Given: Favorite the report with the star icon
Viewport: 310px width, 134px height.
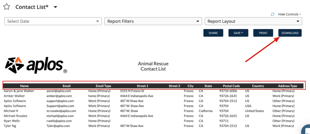Looking at the screenshot, I should click(x=6, y=7).
